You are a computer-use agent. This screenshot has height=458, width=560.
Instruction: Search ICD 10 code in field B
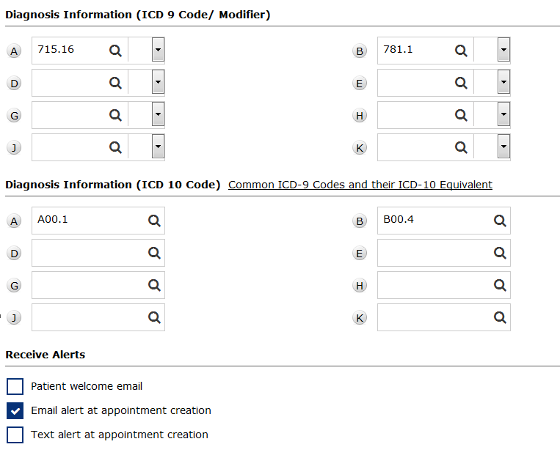coord(500,221)
